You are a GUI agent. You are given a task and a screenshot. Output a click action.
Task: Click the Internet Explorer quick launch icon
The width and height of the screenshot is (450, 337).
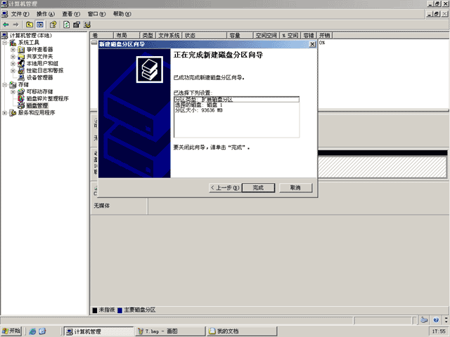pyautogui.click(x=32, y=331)
